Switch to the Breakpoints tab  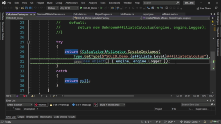[32, 117]
